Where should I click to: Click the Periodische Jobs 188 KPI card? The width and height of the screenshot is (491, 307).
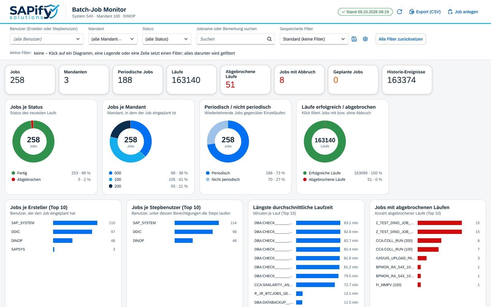click(137, 80)
